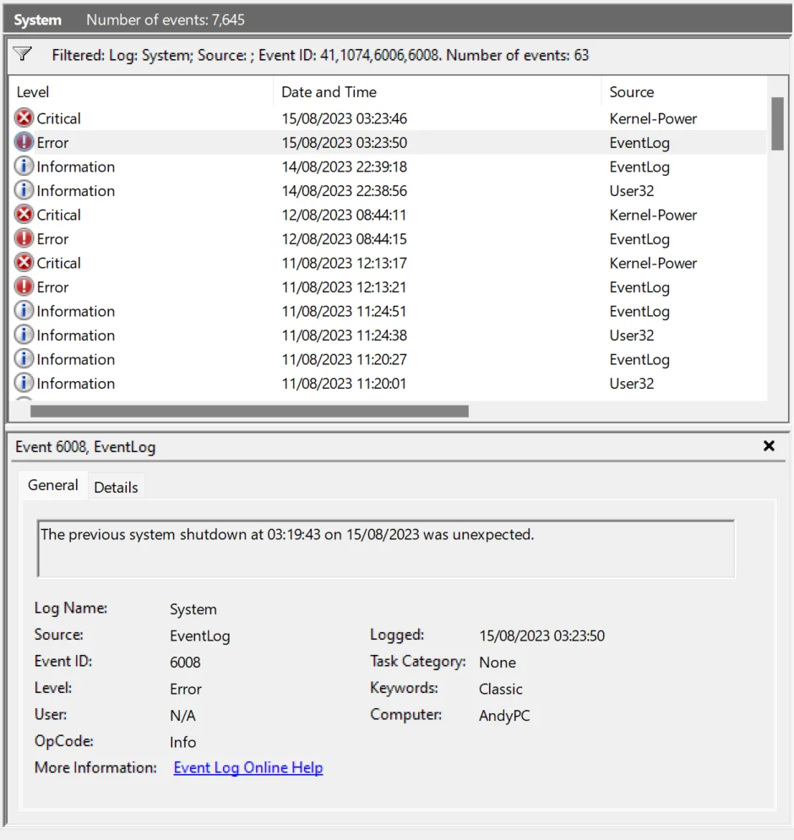794x840 pixels.
Task: Click the filter summary text for System log
Action: pyautogui.click(x=320, y=55)
